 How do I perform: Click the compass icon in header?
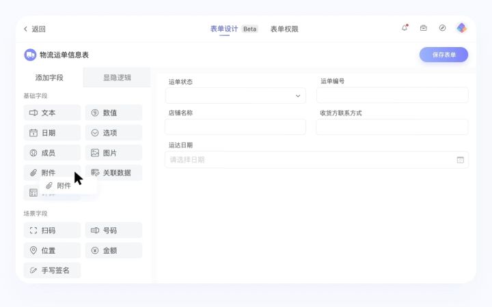coord(442,28)
